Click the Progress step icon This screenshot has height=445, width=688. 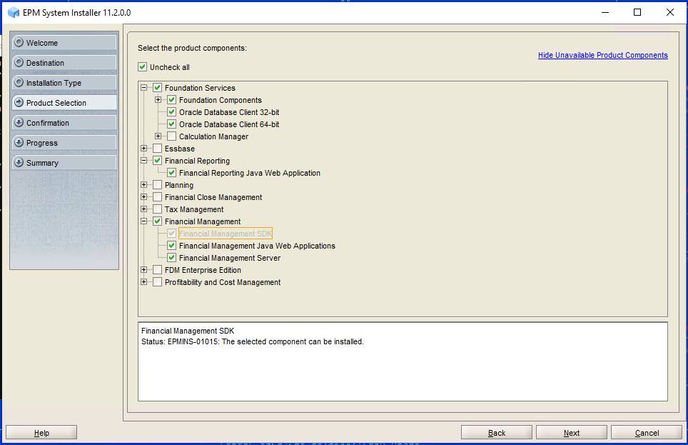pyautogui.click(x=19, y=142)
